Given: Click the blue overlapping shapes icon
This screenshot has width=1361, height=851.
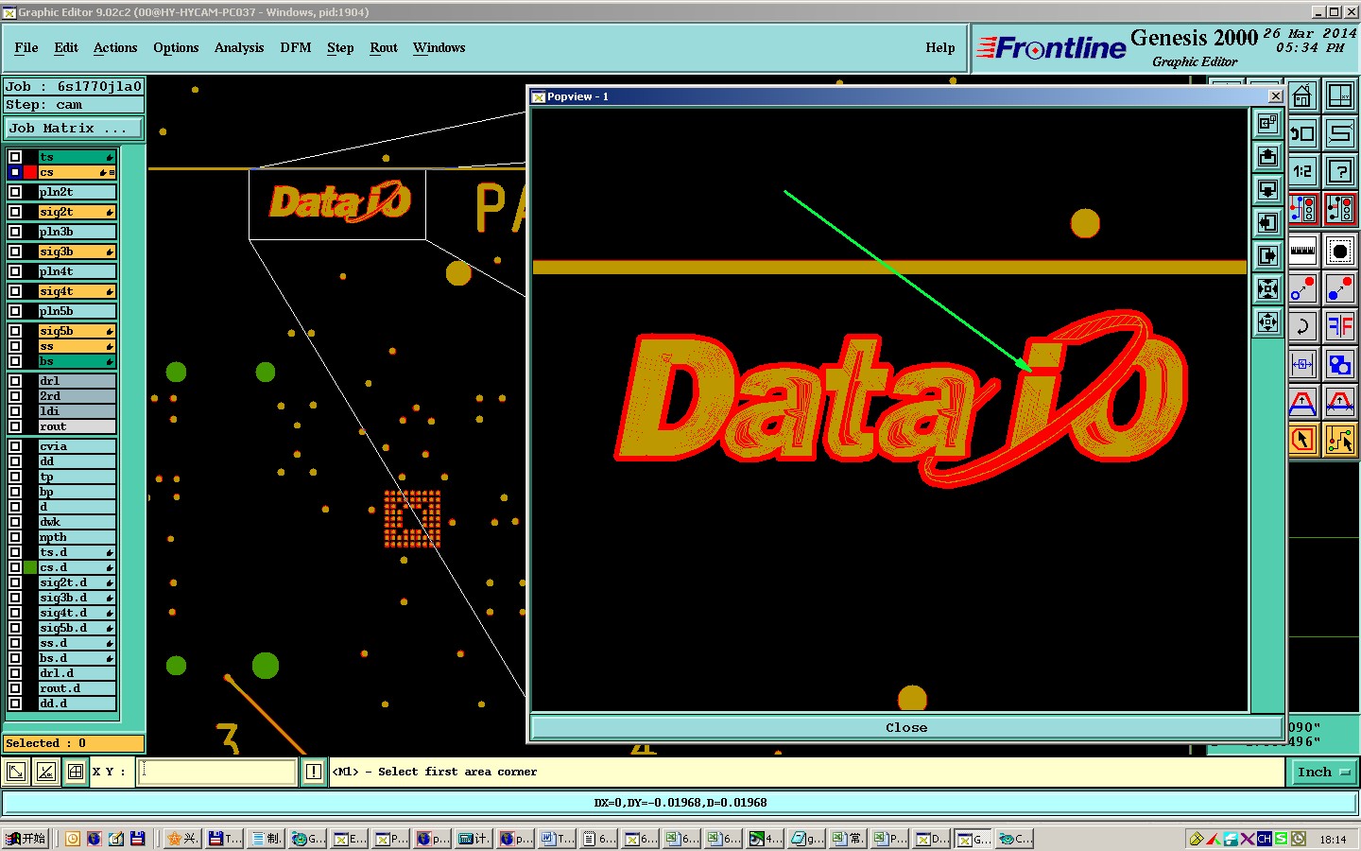Looking at the screenshot, I should click(1339, 364).
